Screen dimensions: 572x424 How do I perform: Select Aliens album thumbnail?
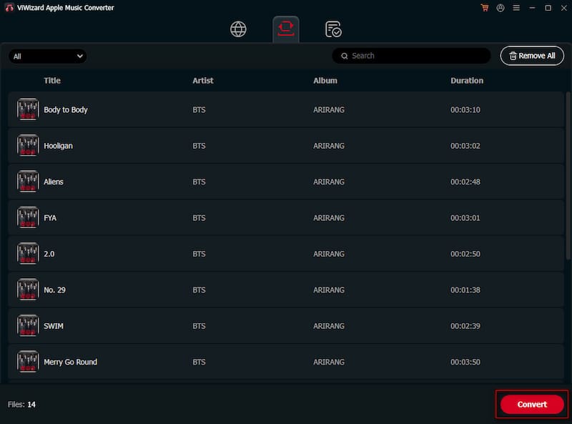coord(28,182)
